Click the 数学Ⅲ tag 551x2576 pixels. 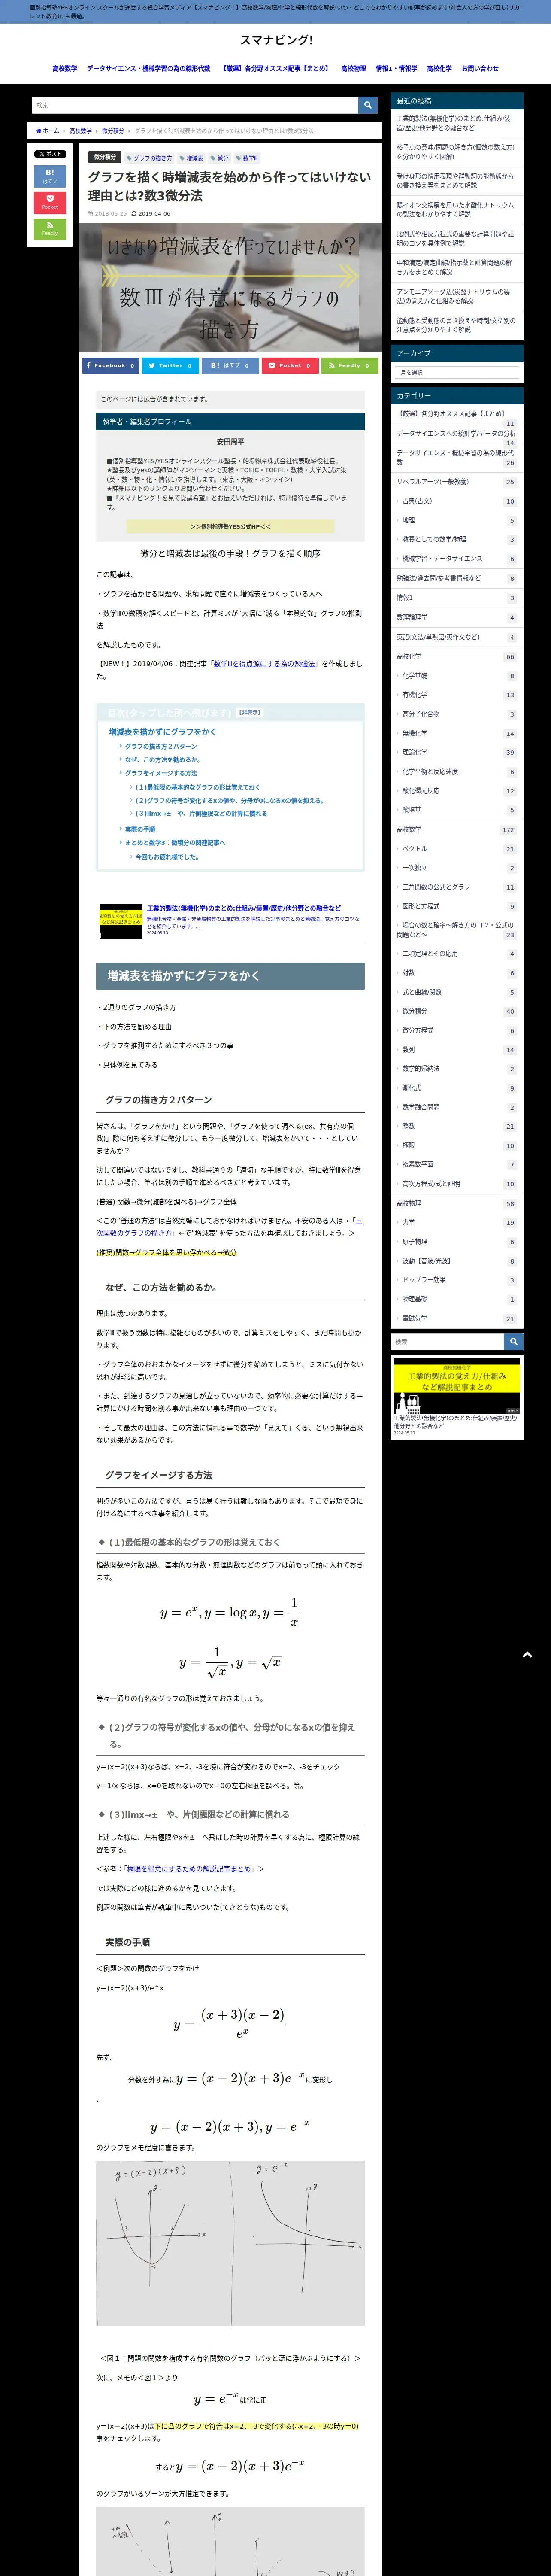coord(248,158)
